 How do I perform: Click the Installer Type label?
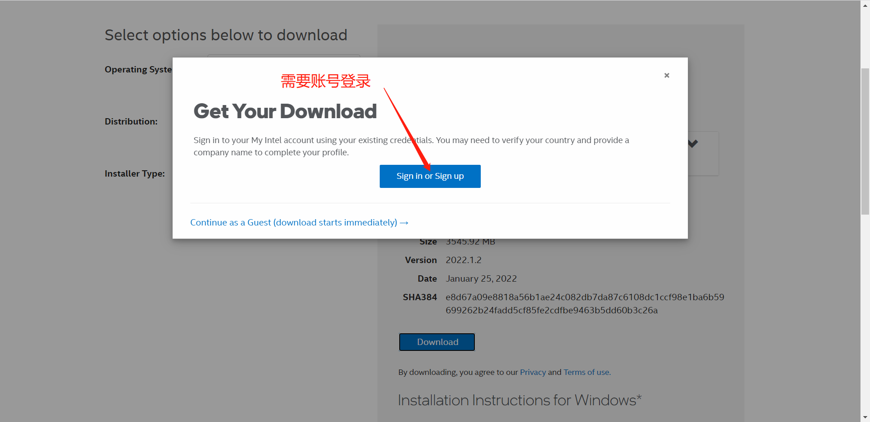135,173
